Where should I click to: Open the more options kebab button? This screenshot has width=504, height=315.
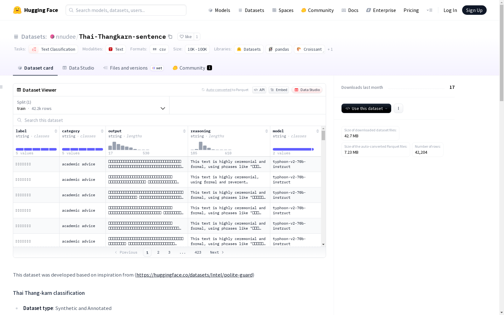(x=398, y=108)
